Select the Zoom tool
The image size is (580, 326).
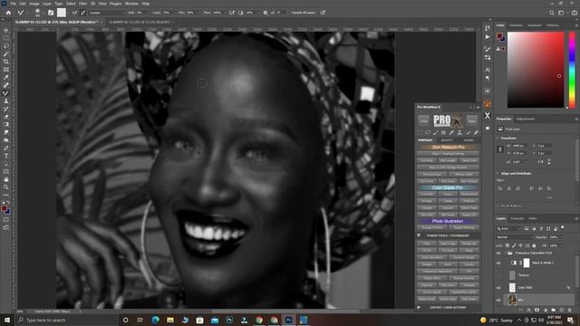click(6, 187)
